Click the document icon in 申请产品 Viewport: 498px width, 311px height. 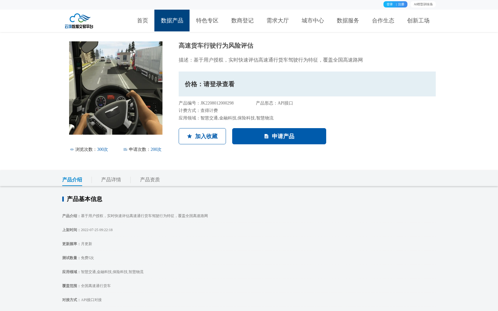pos(266,136)
